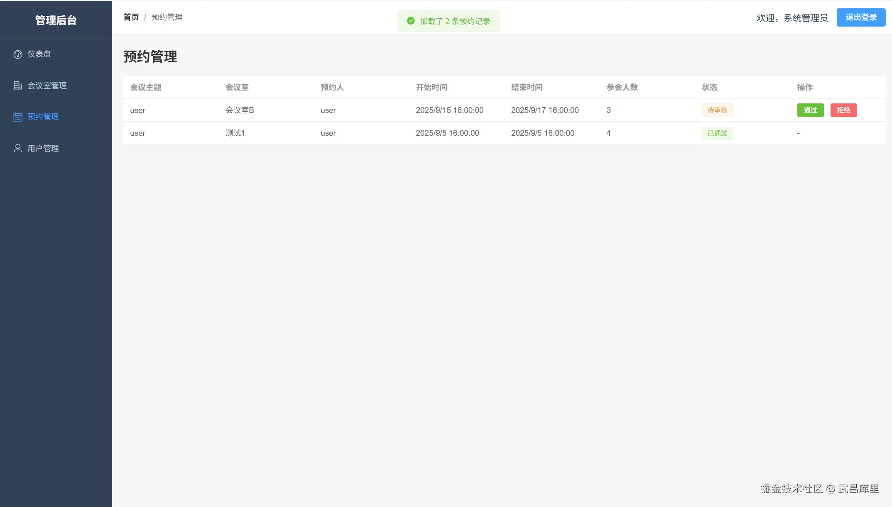Click the 待审核 status tag
Image resolution: width=892 pixels, height=507 pixels.
point(717,110)
